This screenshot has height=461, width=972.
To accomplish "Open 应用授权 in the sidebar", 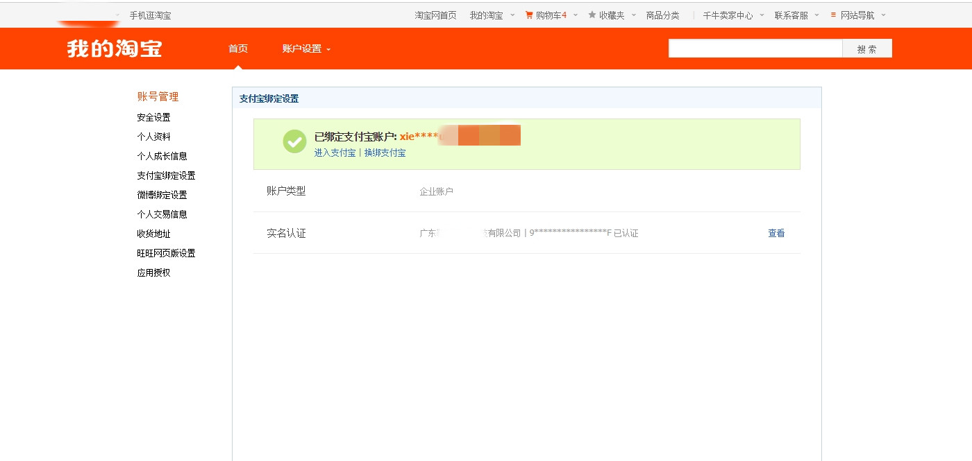I will (153, 272).
